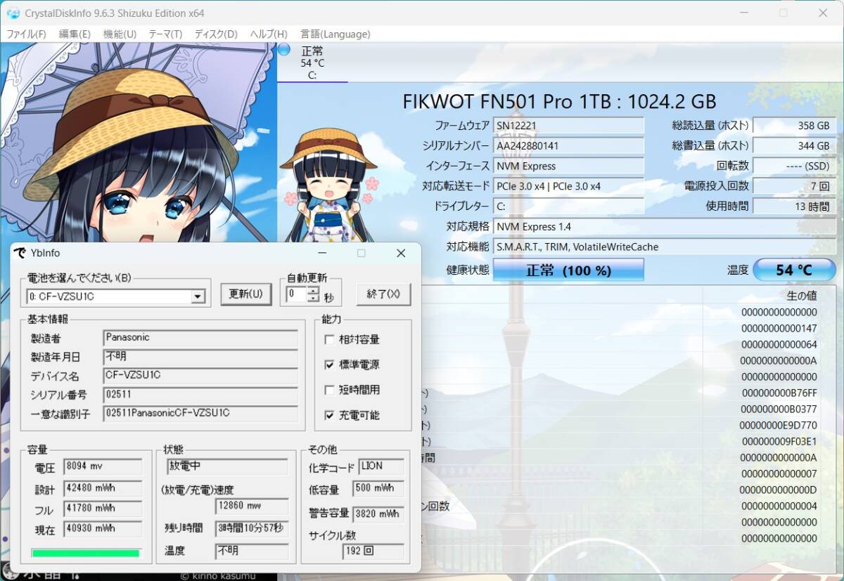Select the C: drive tab at top
844x581 pixels.
point(312,63)
